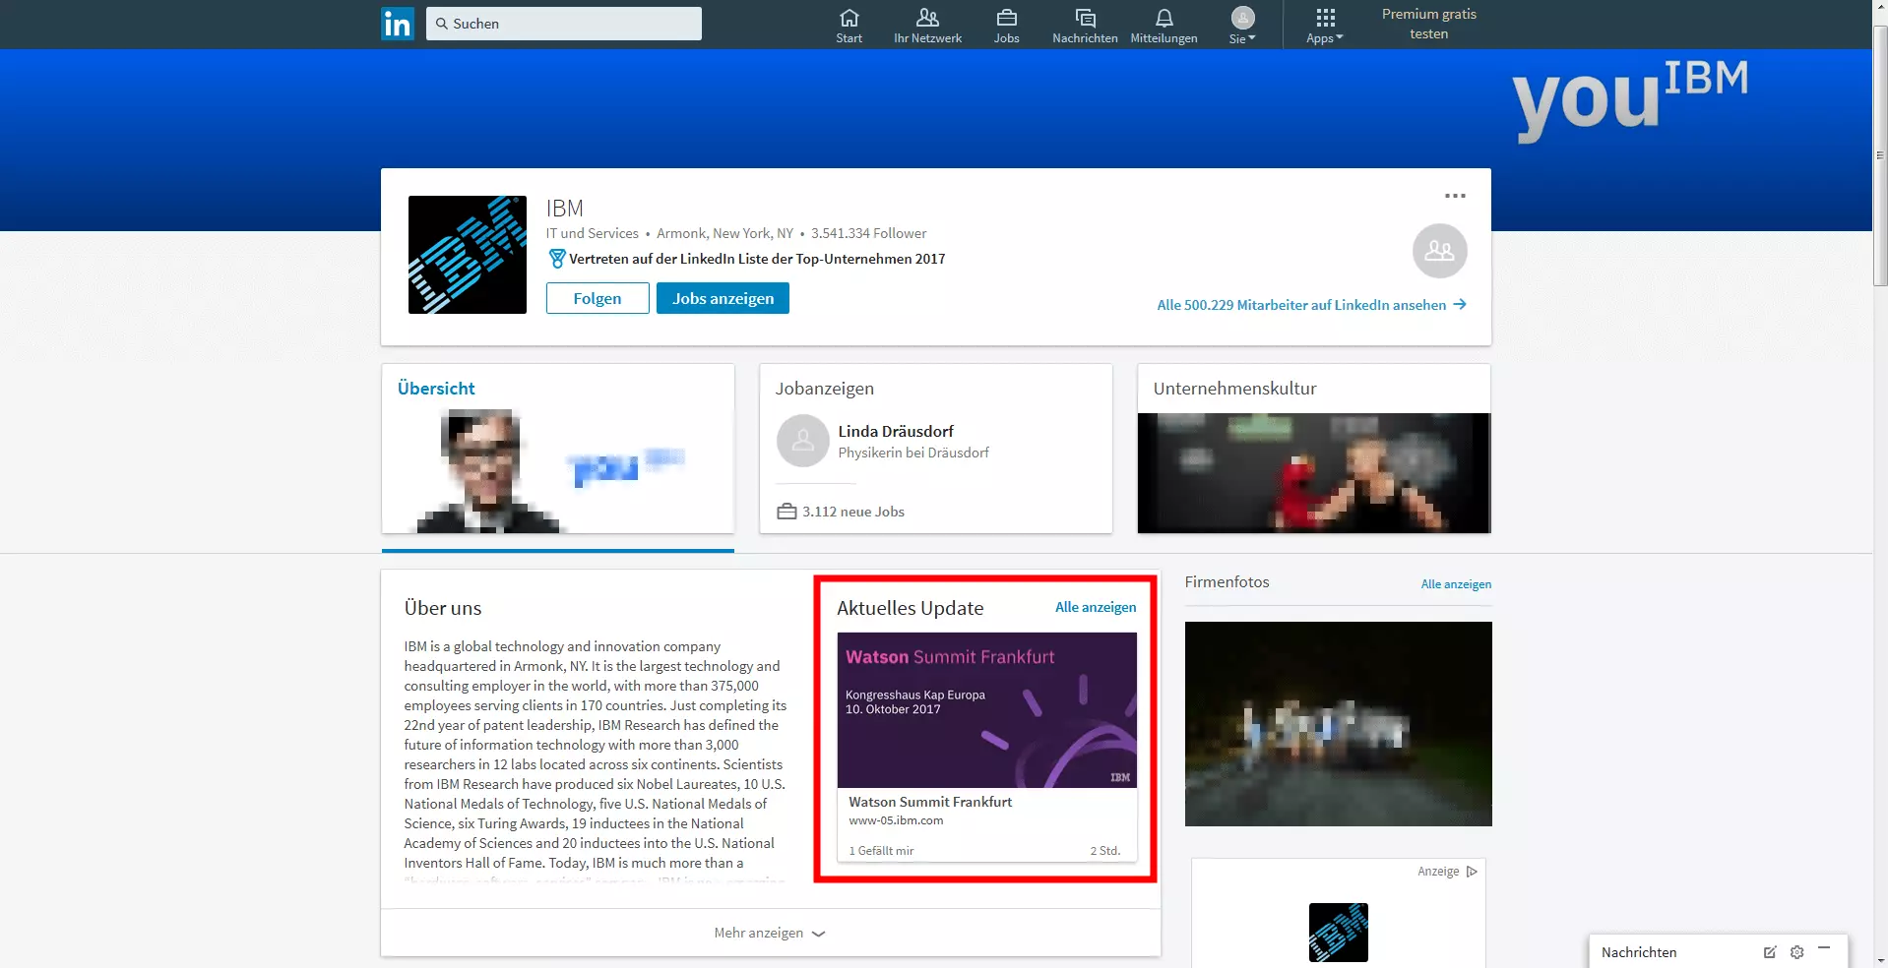The height and width of the screenshot is (968, 1888).
Task: Open Ihr Netzwerk people icon
Action: click(927, 18)
